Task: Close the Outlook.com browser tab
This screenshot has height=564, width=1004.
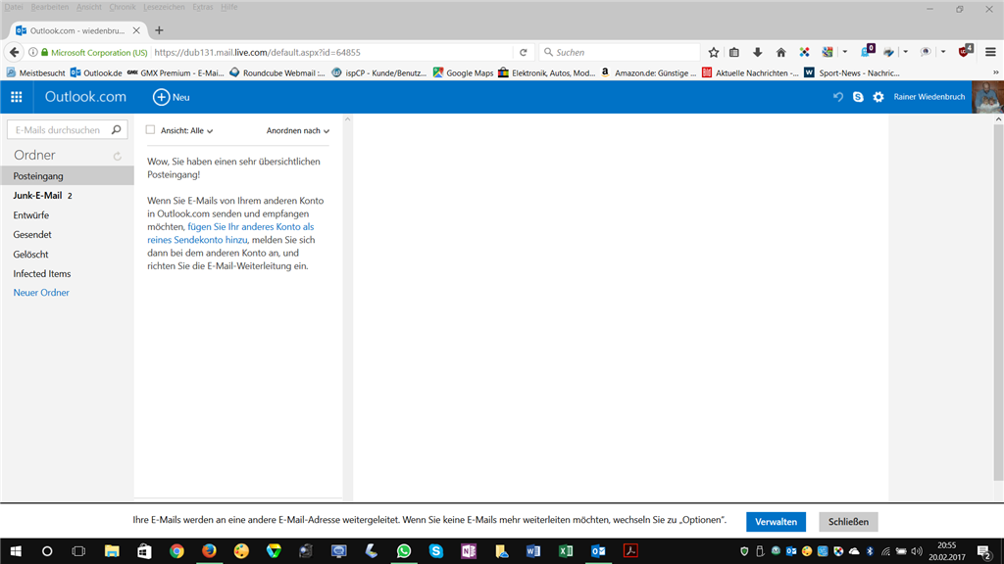Action: [136, 30]
